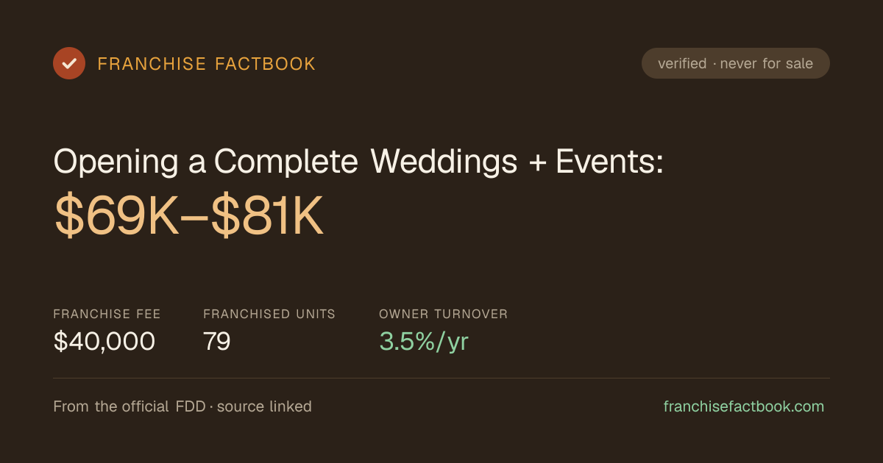Click the From the official FDD text
This screenshot has width=883, height=463.
coord(130,406)
